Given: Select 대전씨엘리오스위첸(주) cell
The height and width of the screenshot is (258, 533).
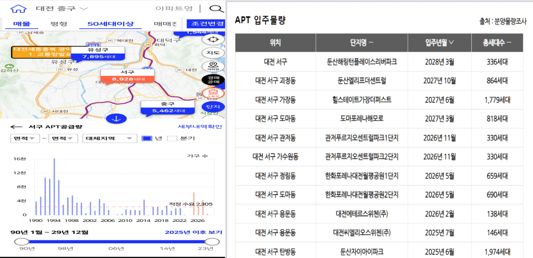Looking at the screenshot, I should [362, 233].
